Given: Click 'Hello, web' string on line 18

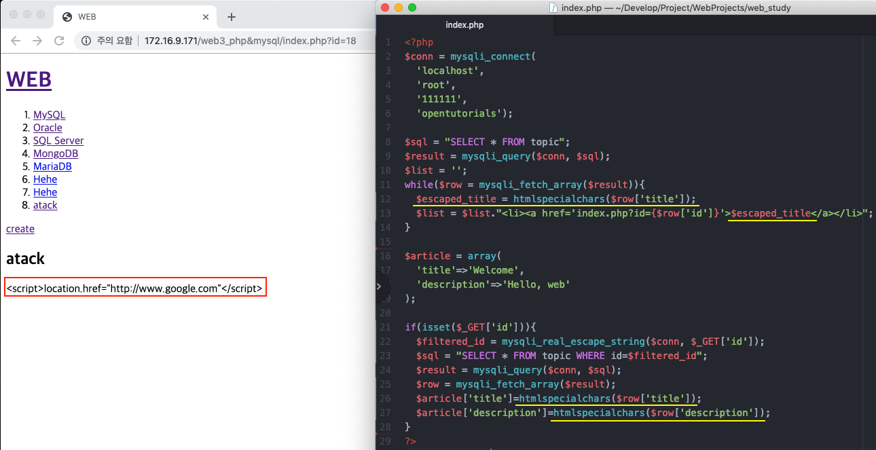Looking at the screenshot, I should pyautogui.click(x=536, y=284).
